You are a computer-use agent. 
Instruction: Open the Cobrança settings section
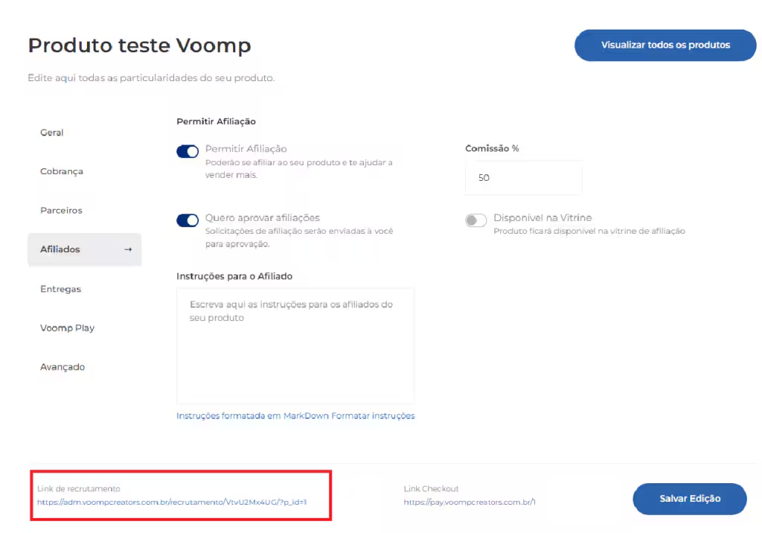[62, 171]
